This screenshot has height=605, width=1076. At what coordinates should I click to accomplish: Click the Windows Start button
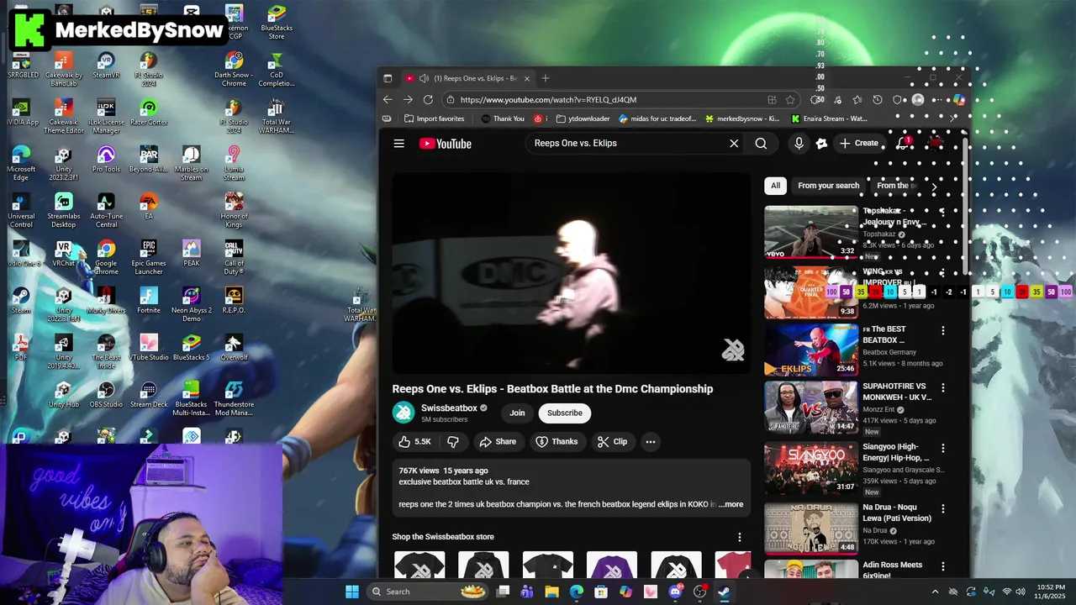[352, 592]
